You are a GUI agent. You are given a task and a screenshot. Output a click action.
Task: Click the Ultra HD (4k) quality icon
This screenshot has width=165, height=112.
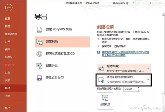pyautogui.click(x=101, y=69)
